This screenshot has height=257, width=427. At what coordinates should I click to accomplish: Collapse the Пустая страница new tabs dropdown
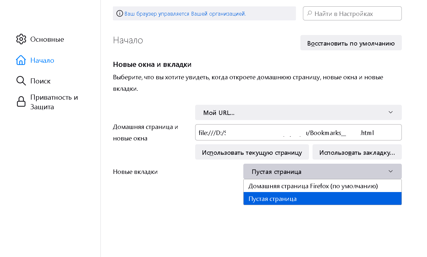[322, 172]
